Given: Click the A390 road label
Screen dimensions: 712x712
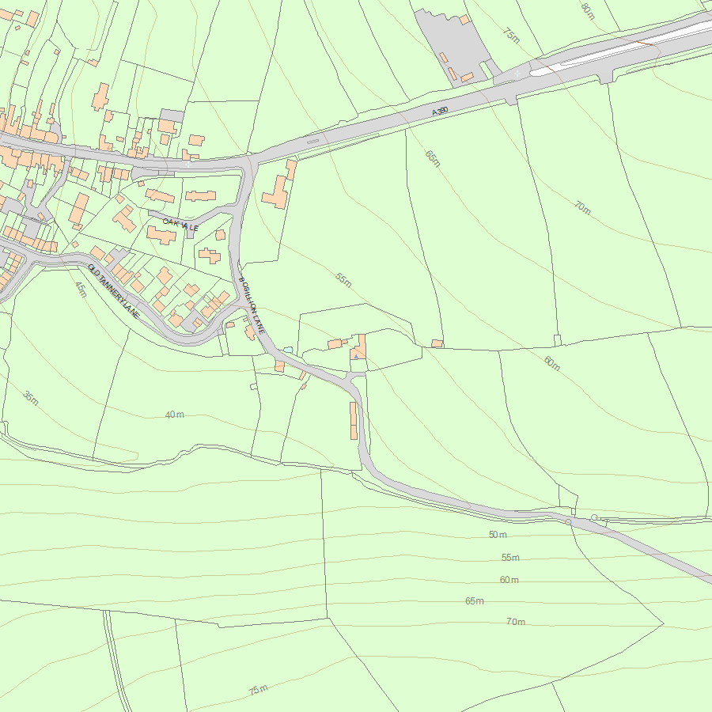Looking at the screenshot, I should point(440,112).
